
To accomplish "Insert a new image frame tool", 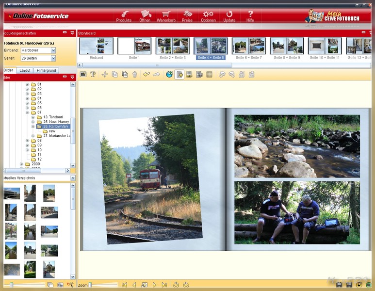I will click(x=83, y=74).
